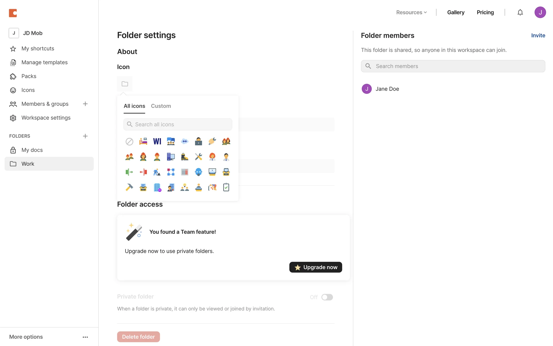Open the current folder icon picker button
Viewport: 553px width, 346px height.
tap(125, 84)
